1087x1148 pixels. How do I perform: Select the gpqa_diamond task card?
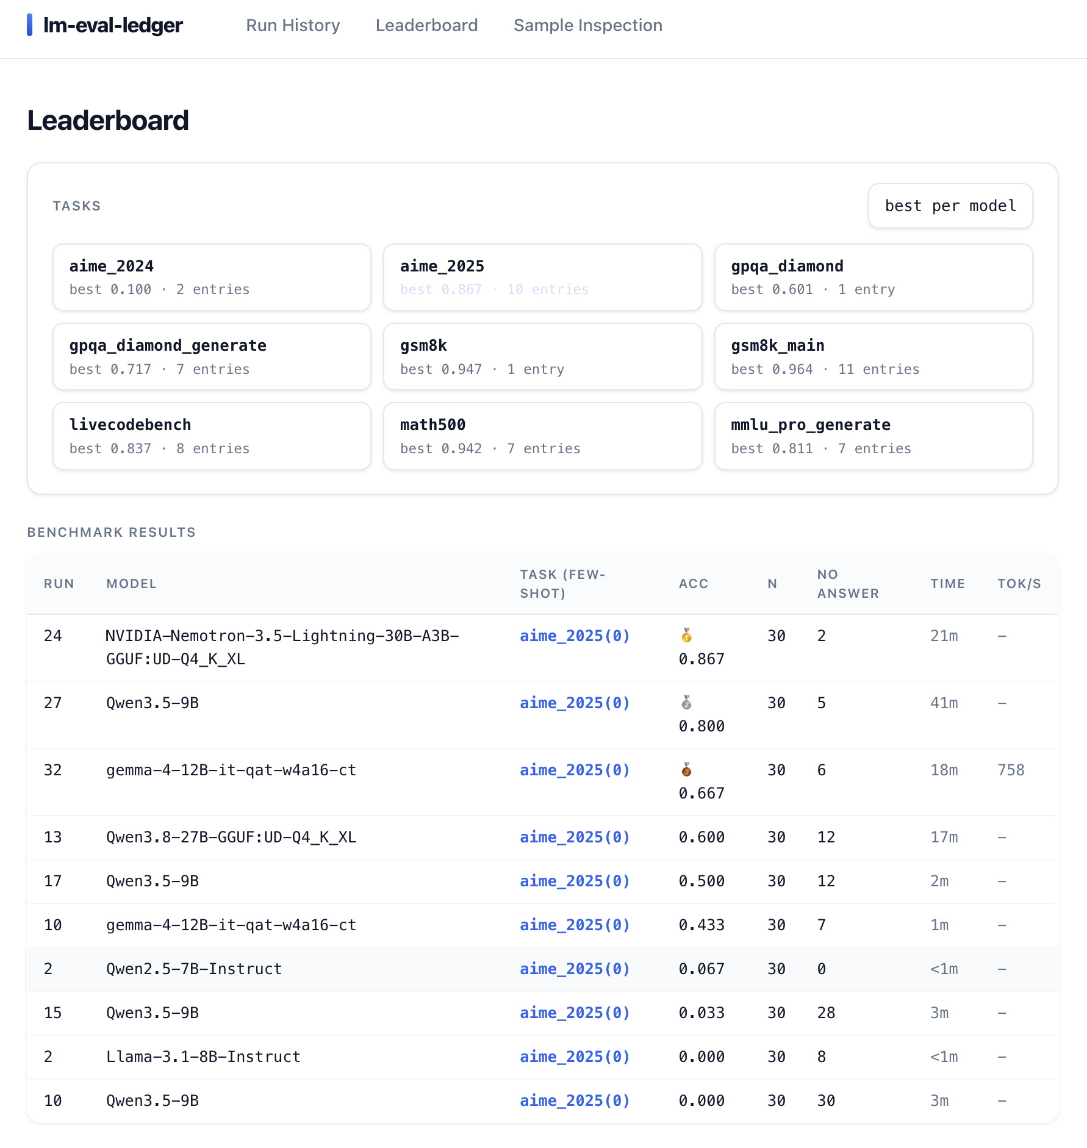tap(874, 278)
